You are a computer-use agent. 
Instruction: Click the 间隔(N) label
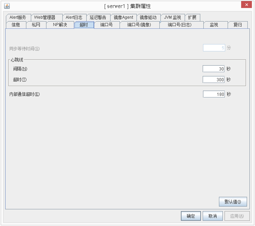(x=20, y=69)
